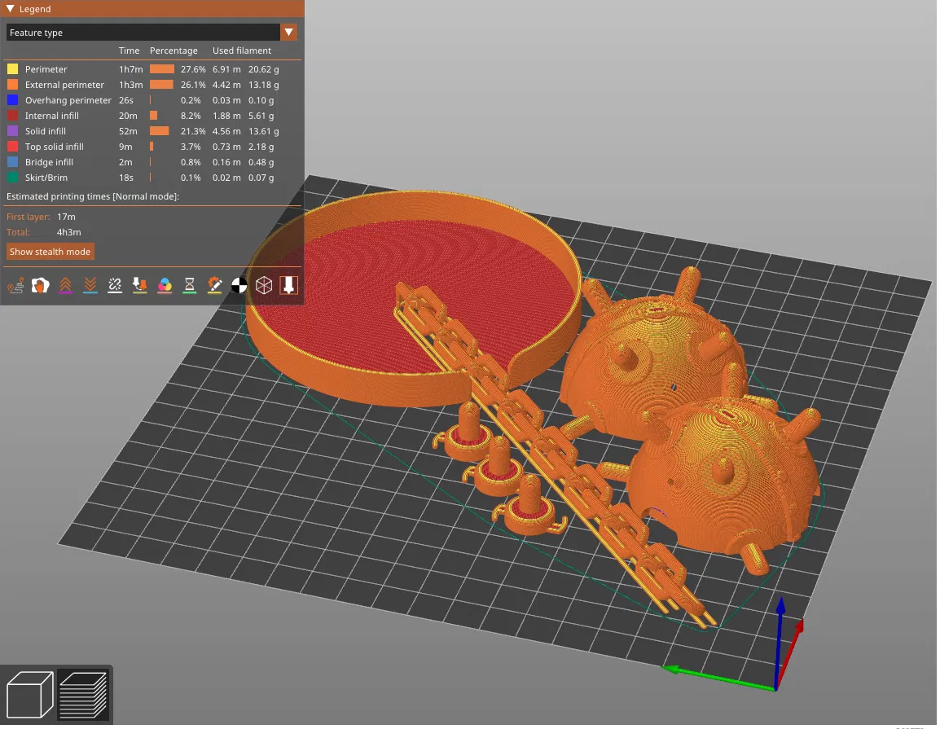The image size is (940, 729).
Task: Click the Internal infill feature label
Action: click(52, 116)
